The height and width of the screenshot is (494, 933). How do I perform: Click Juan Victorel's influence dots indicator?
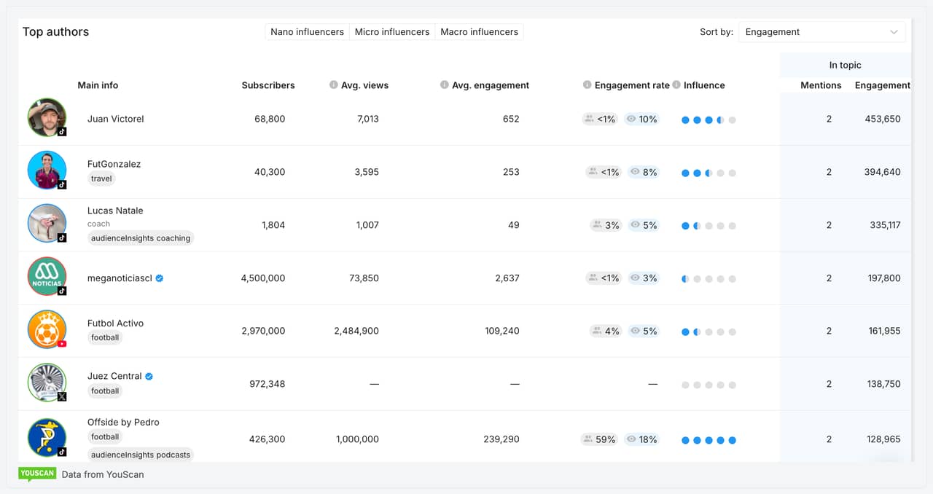(x=708, y=120)
